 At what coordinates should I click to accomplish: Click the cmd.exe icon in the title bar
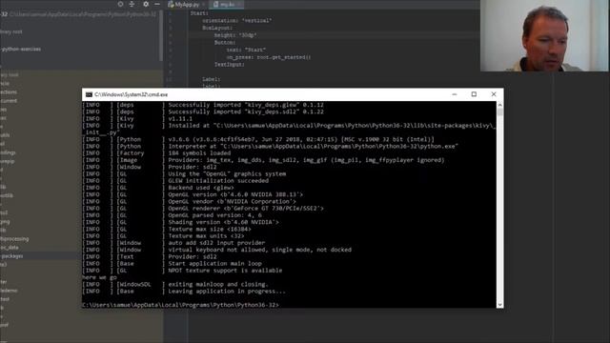pos(89,94)
